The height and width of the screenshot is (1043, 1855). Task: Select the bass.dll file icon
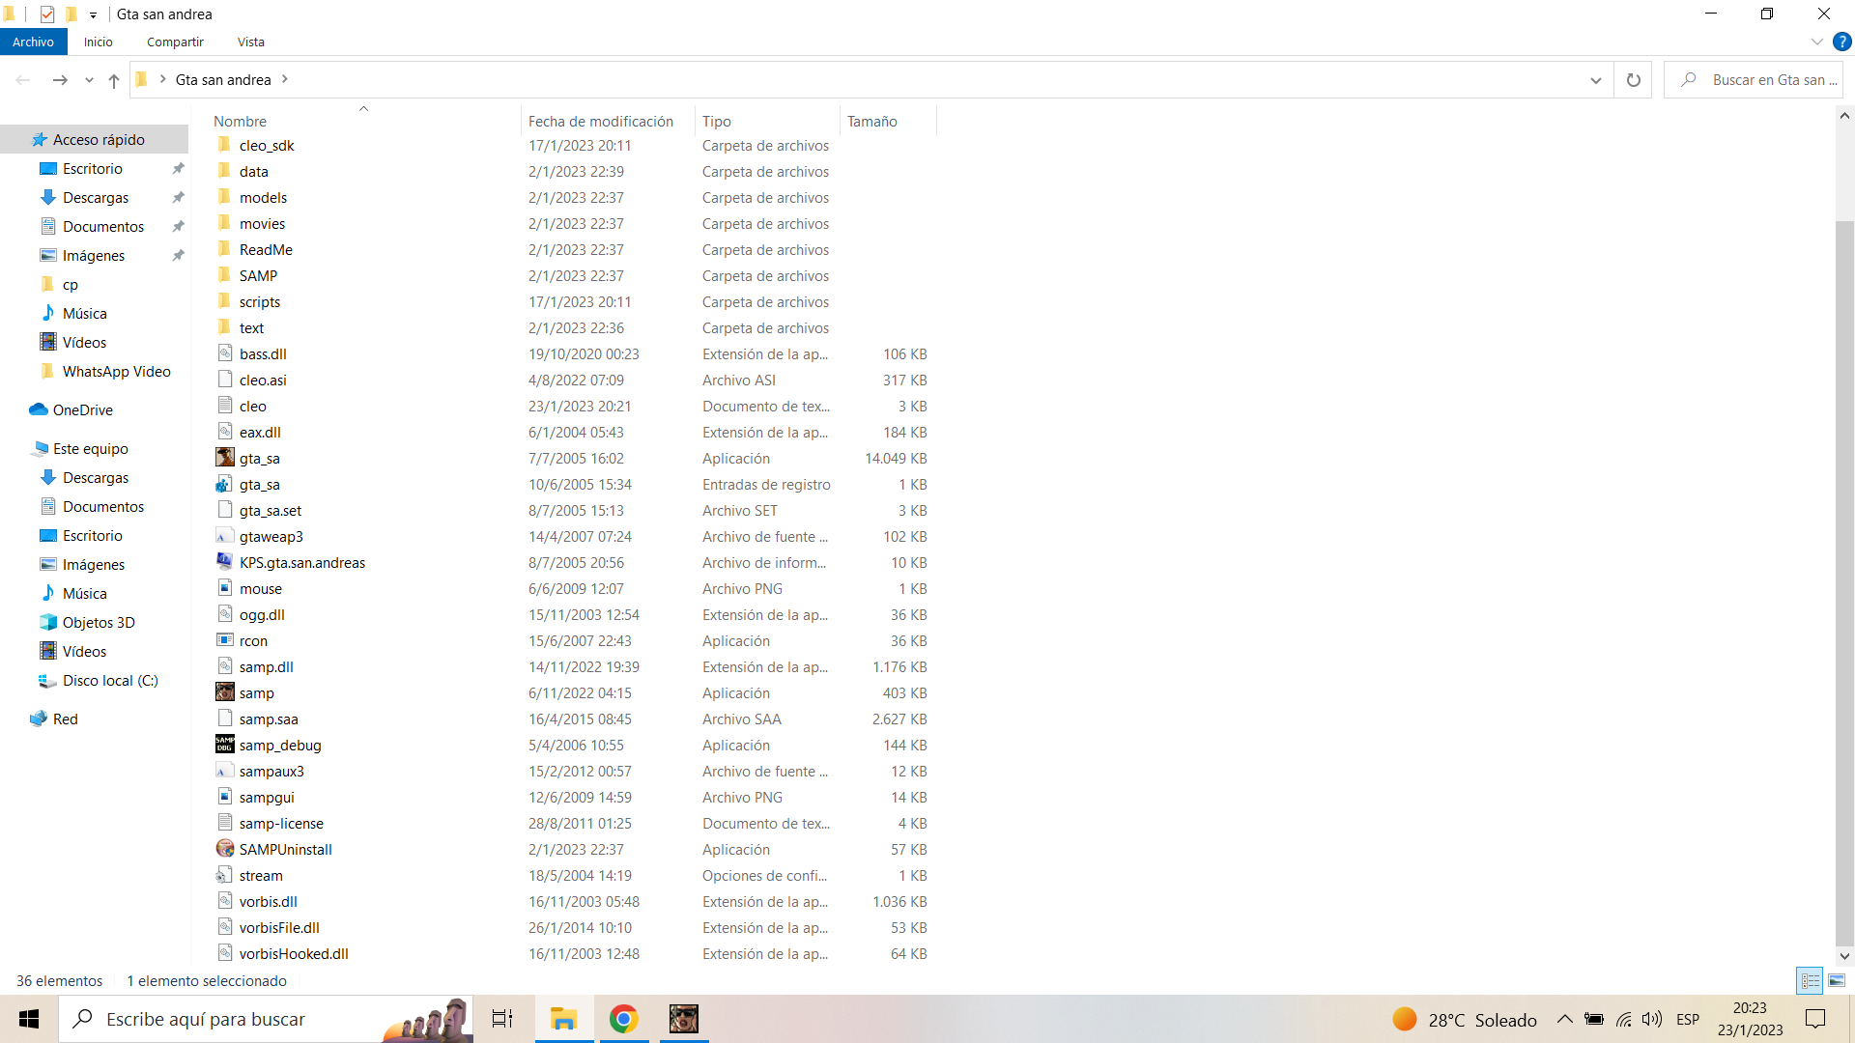[224, 353]
